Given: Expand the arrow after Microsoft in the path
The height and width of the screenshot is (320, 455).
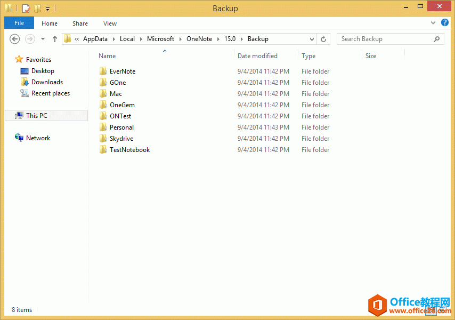Looking at the screenshot, I should tap(180, 39).
